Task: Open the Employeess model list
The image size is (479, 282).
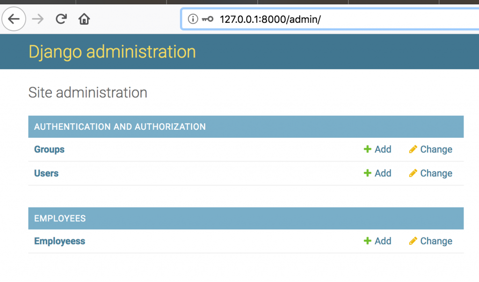Action: (59, 241)
